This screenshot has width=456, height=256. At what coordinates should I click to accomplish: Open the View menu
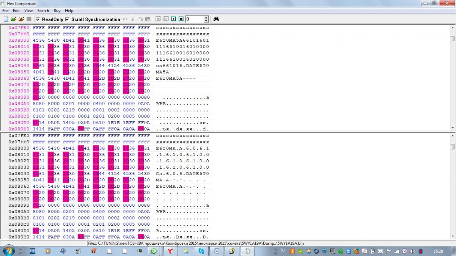coord(28,11)
